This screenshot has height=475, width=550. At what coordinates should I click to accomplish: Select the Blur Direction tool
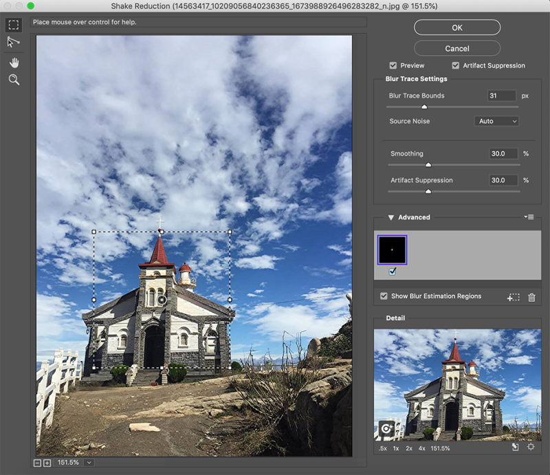pyautogui.click(x=13, y=42)
